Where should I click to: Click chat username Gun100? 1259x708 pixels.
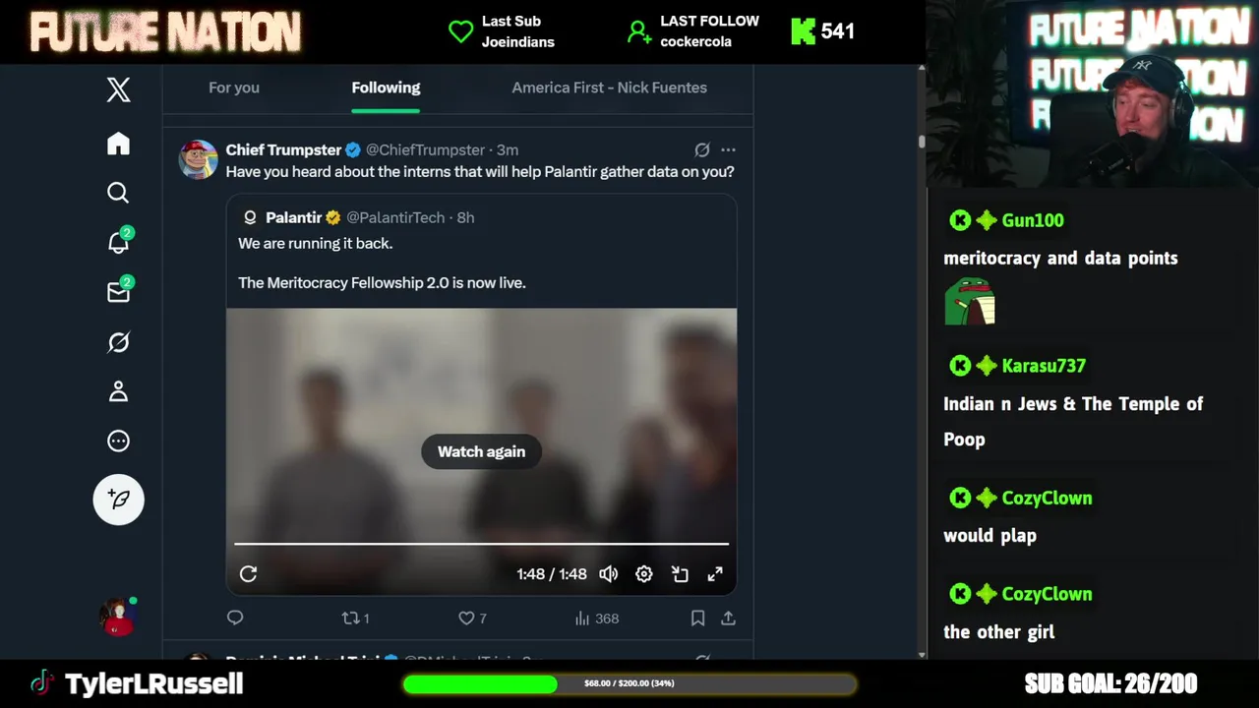tap(1033, 220)
